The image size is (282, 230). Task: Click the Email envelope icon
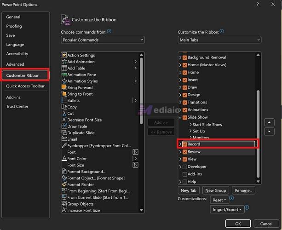point(64,139)
